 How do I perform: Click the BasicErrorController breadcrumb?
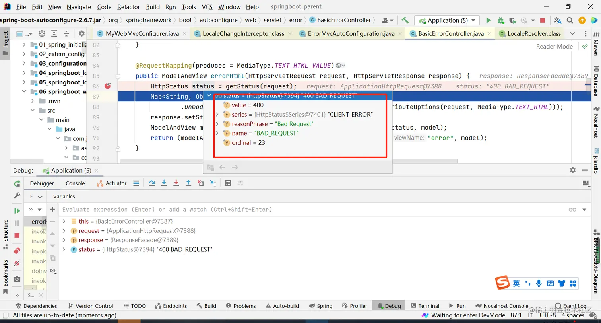pyautogui.click(x=340, y=20)
